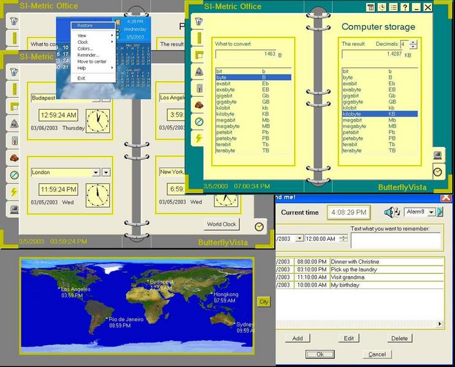Screen dimensions: 455x367
Task: Click the Decimals number field
Action: [x=404, y=44]
